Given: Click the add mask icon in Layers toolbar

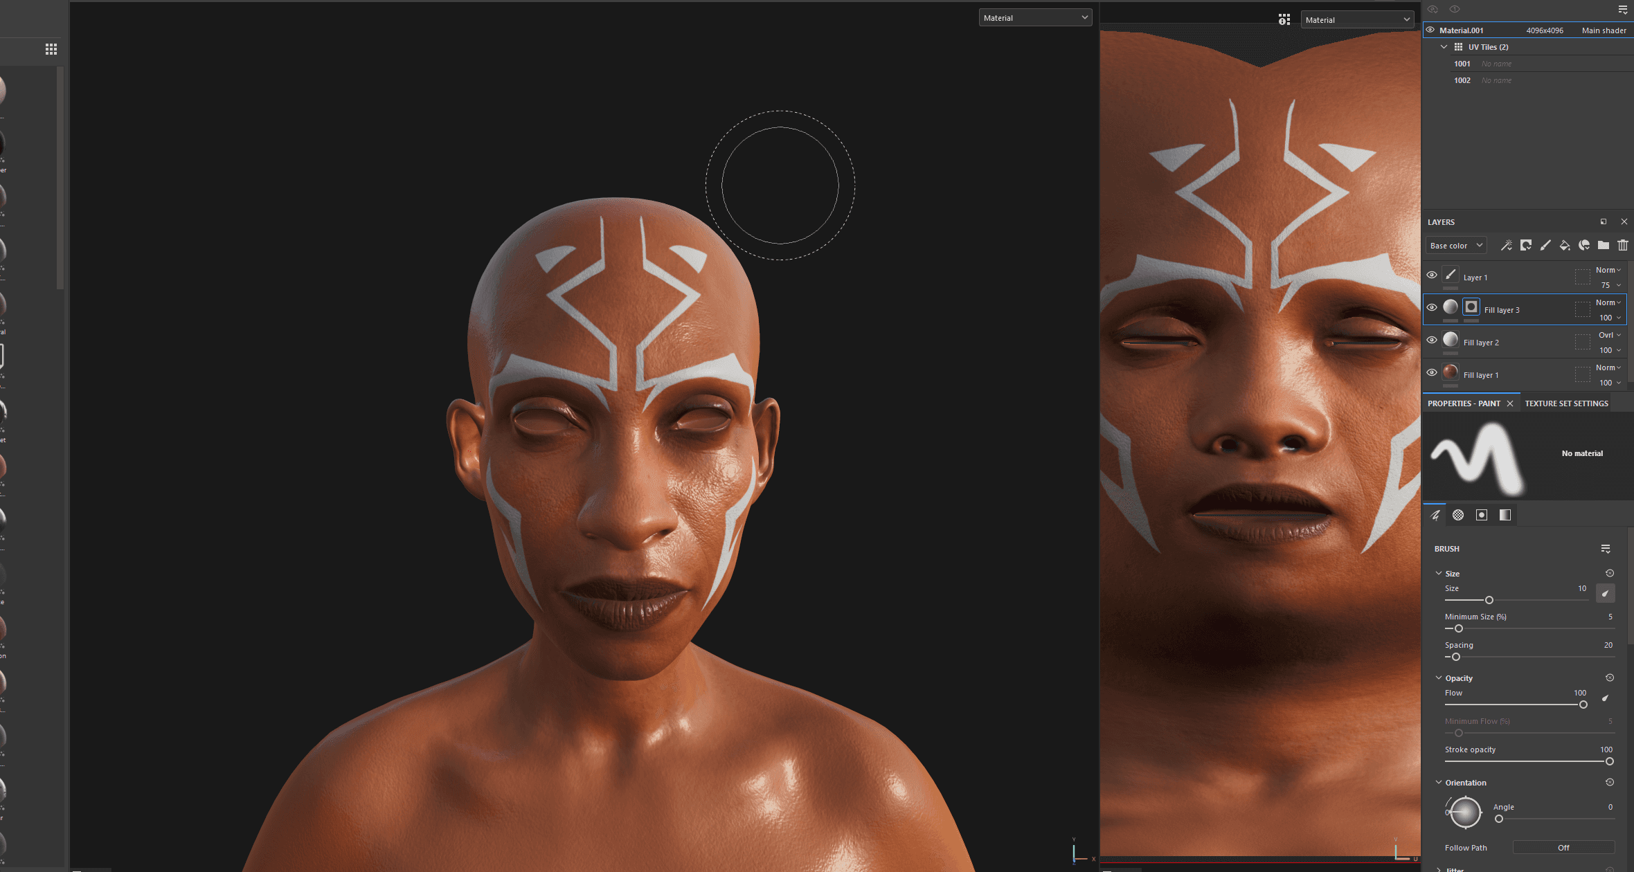Looking at the screenshot, I should (1525, 245).
